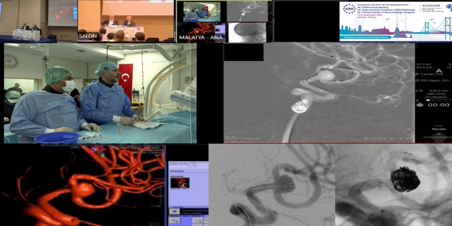Click the Review button on angiography panel

[439, 129]
